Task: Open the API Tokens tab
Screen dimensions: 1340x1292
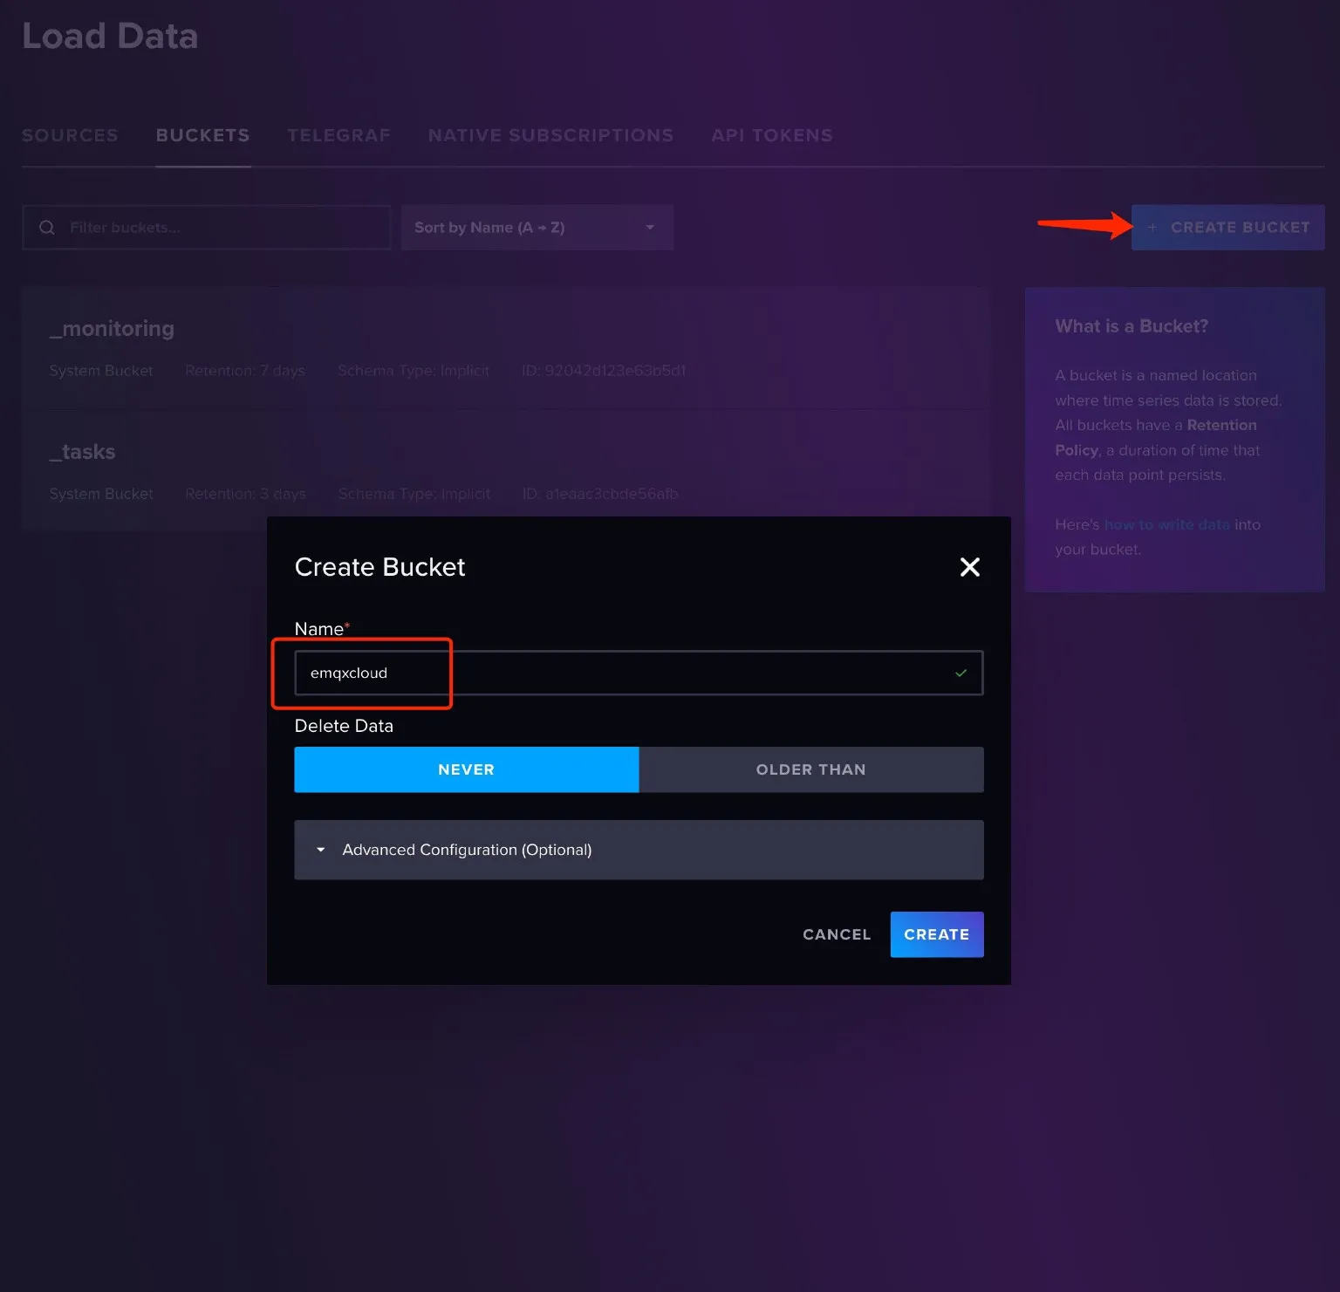Action: (771, 135)
